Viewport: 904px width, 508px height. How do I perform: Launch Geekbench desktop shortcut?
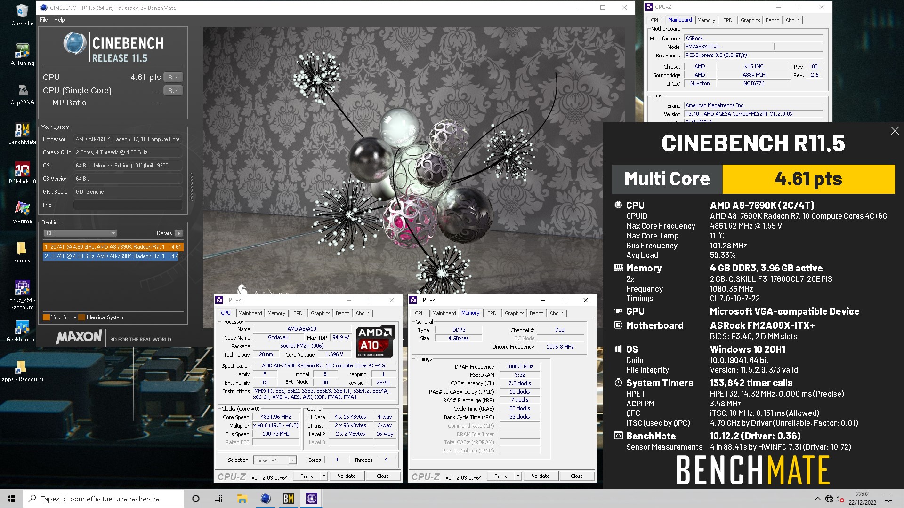[22, 331]
